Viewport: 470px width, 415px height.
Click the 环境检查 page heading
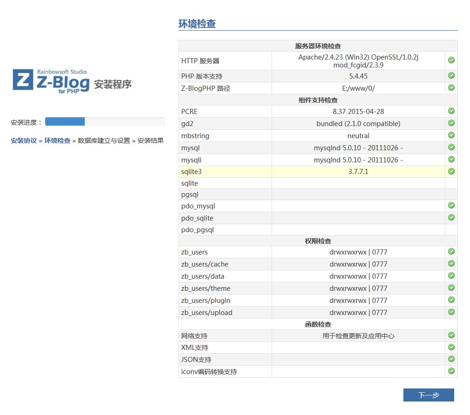point(197,24)
